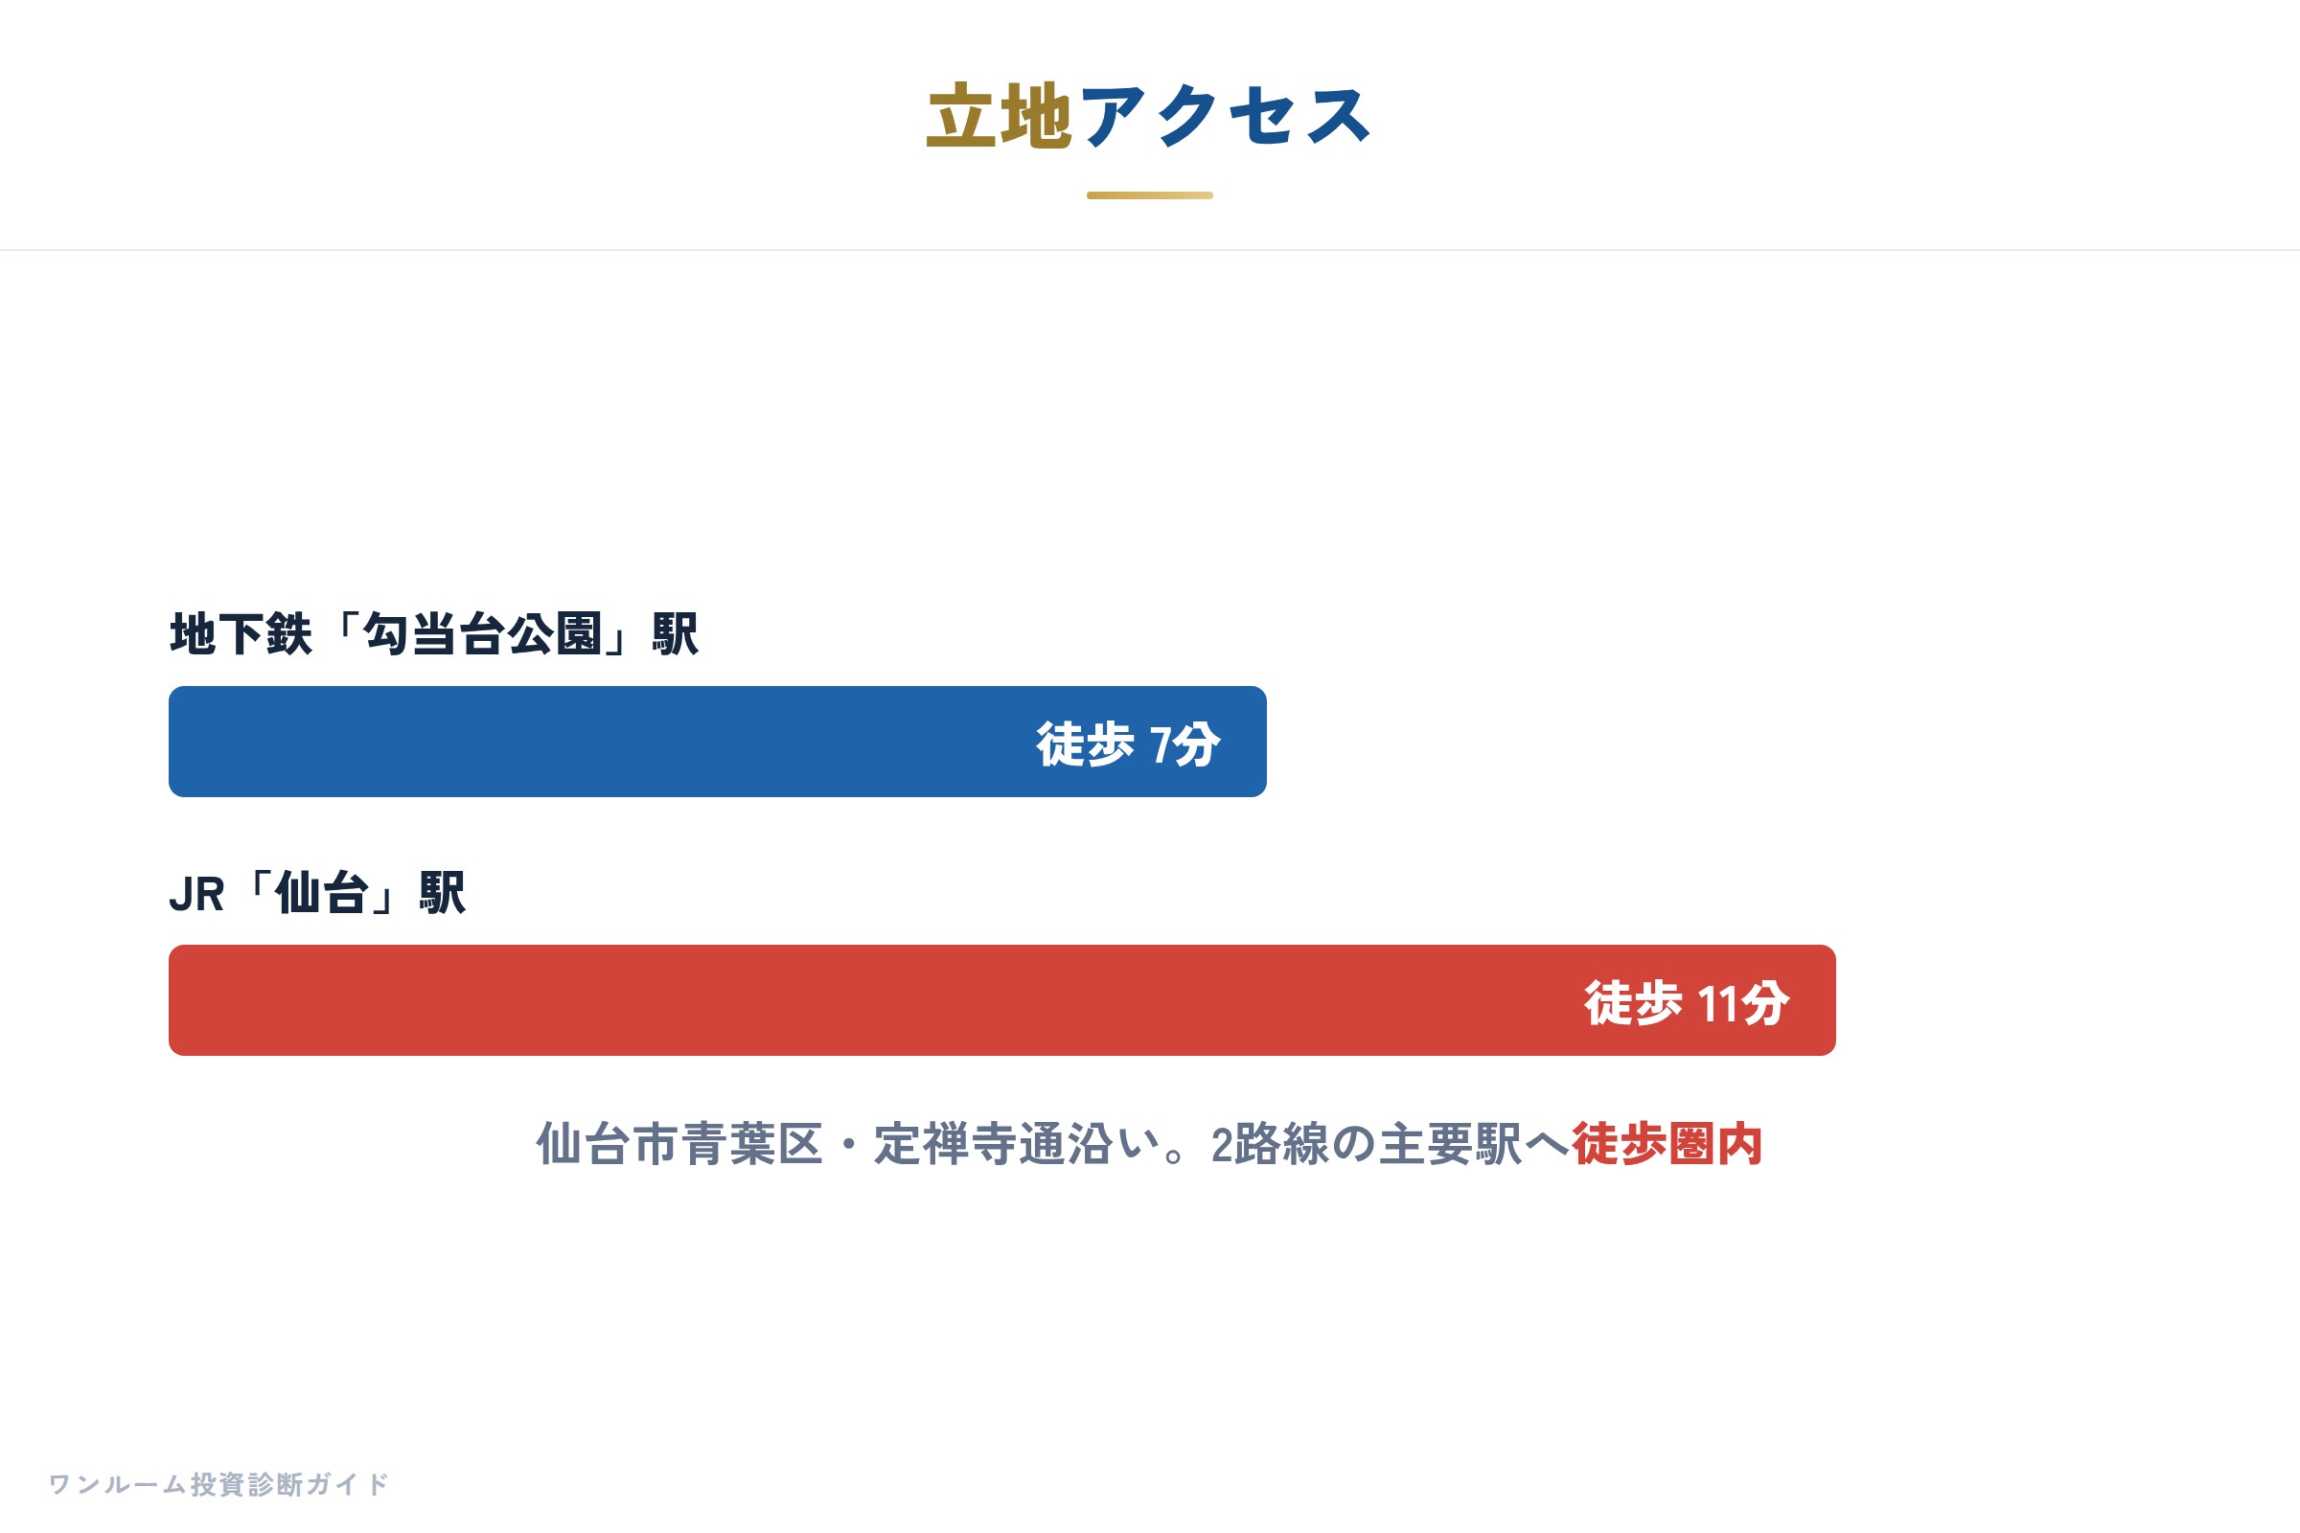Click the "ワンルーム投資診断ガイド" footer text
2300x1533 pixels.
click(x=219, y=1484)
